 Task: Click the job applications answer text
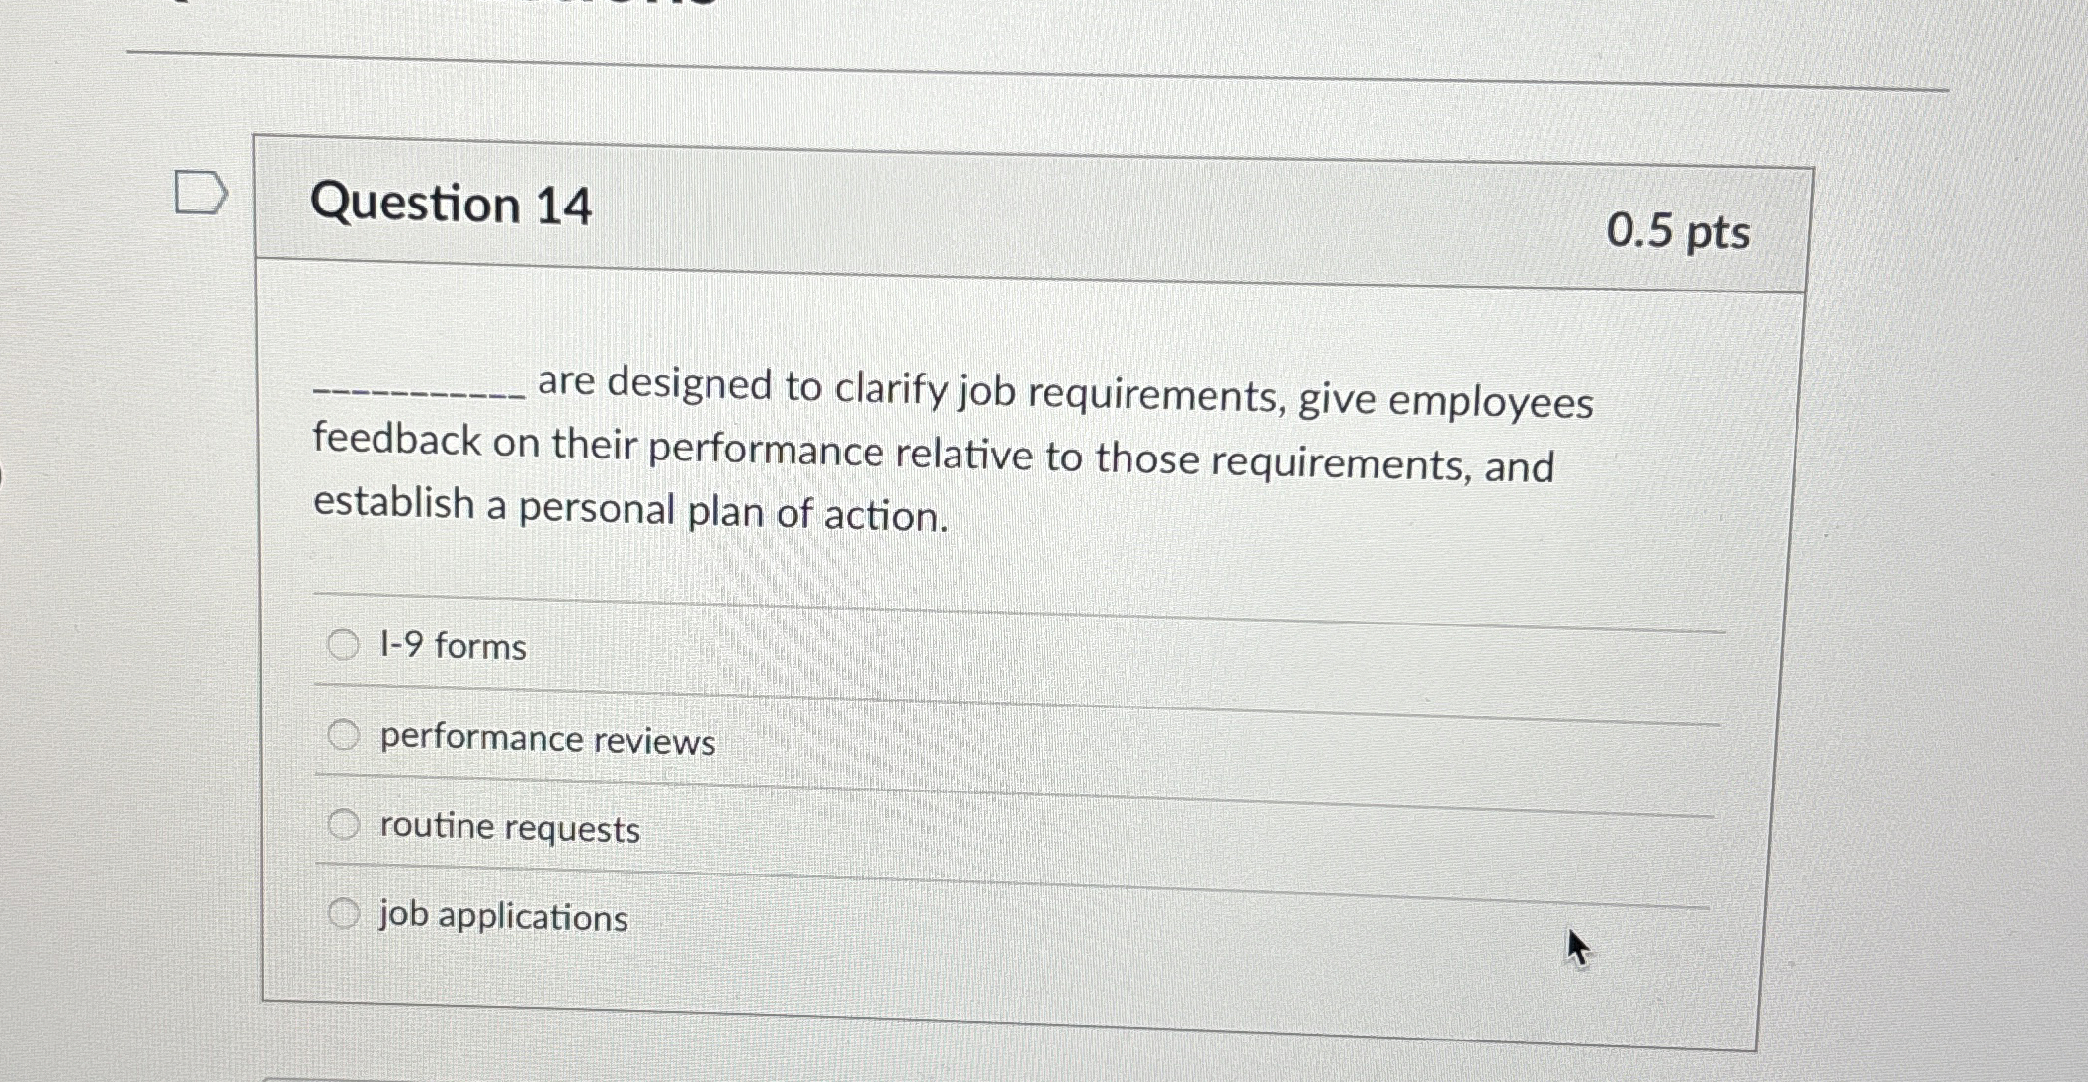[502, 918]
